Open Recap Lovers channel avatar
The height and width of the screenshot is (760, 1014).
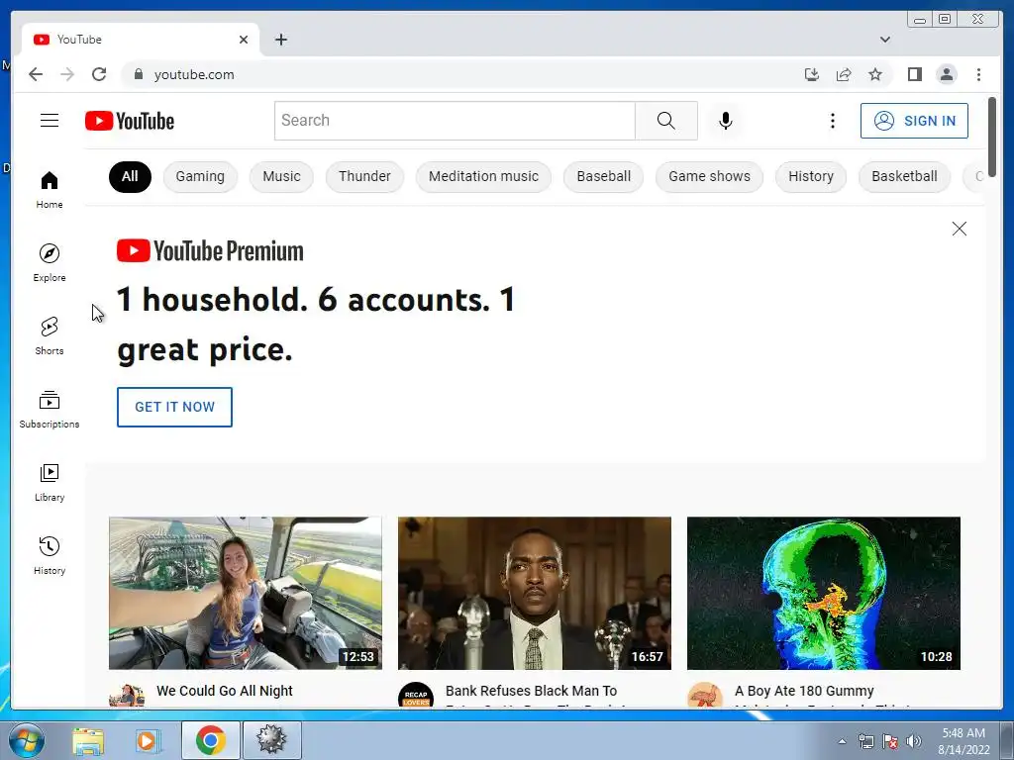point(416,696)
